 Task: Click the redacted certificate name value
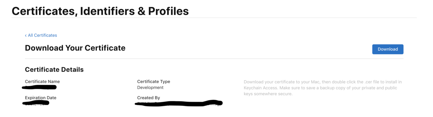click(x=39, y=87)
